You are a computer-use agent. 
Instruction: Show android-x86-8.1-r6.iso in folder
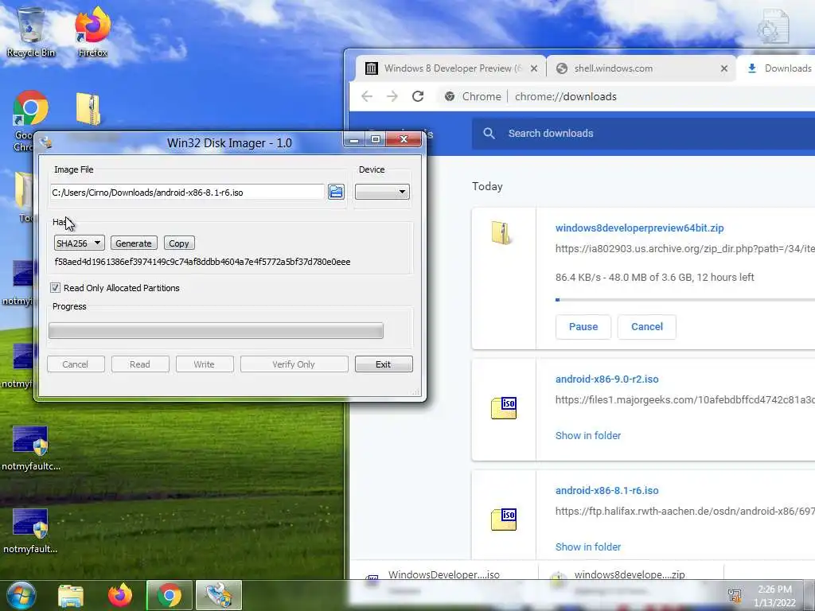pyautogui.click(x=588, y=547)
